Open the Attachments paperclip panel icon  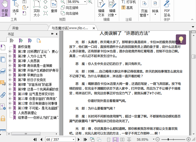point(3,95)
